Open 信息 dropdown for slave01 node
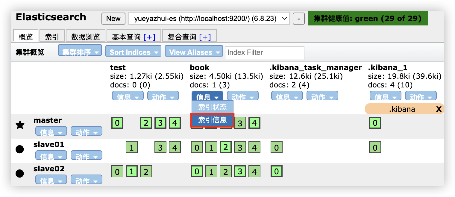The width and height of the screenshot is (455, 197). tap(51, 155)
